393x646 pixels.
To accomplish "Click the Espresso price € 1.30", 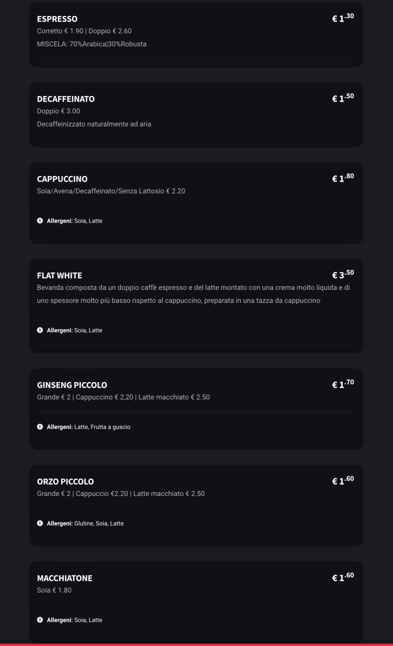I will point(343,18).
